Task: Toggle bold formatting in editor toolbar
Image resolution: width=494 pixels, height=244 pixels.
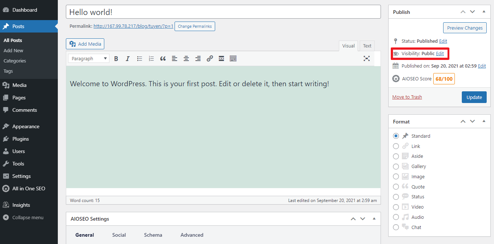Action: pos(116,58)
